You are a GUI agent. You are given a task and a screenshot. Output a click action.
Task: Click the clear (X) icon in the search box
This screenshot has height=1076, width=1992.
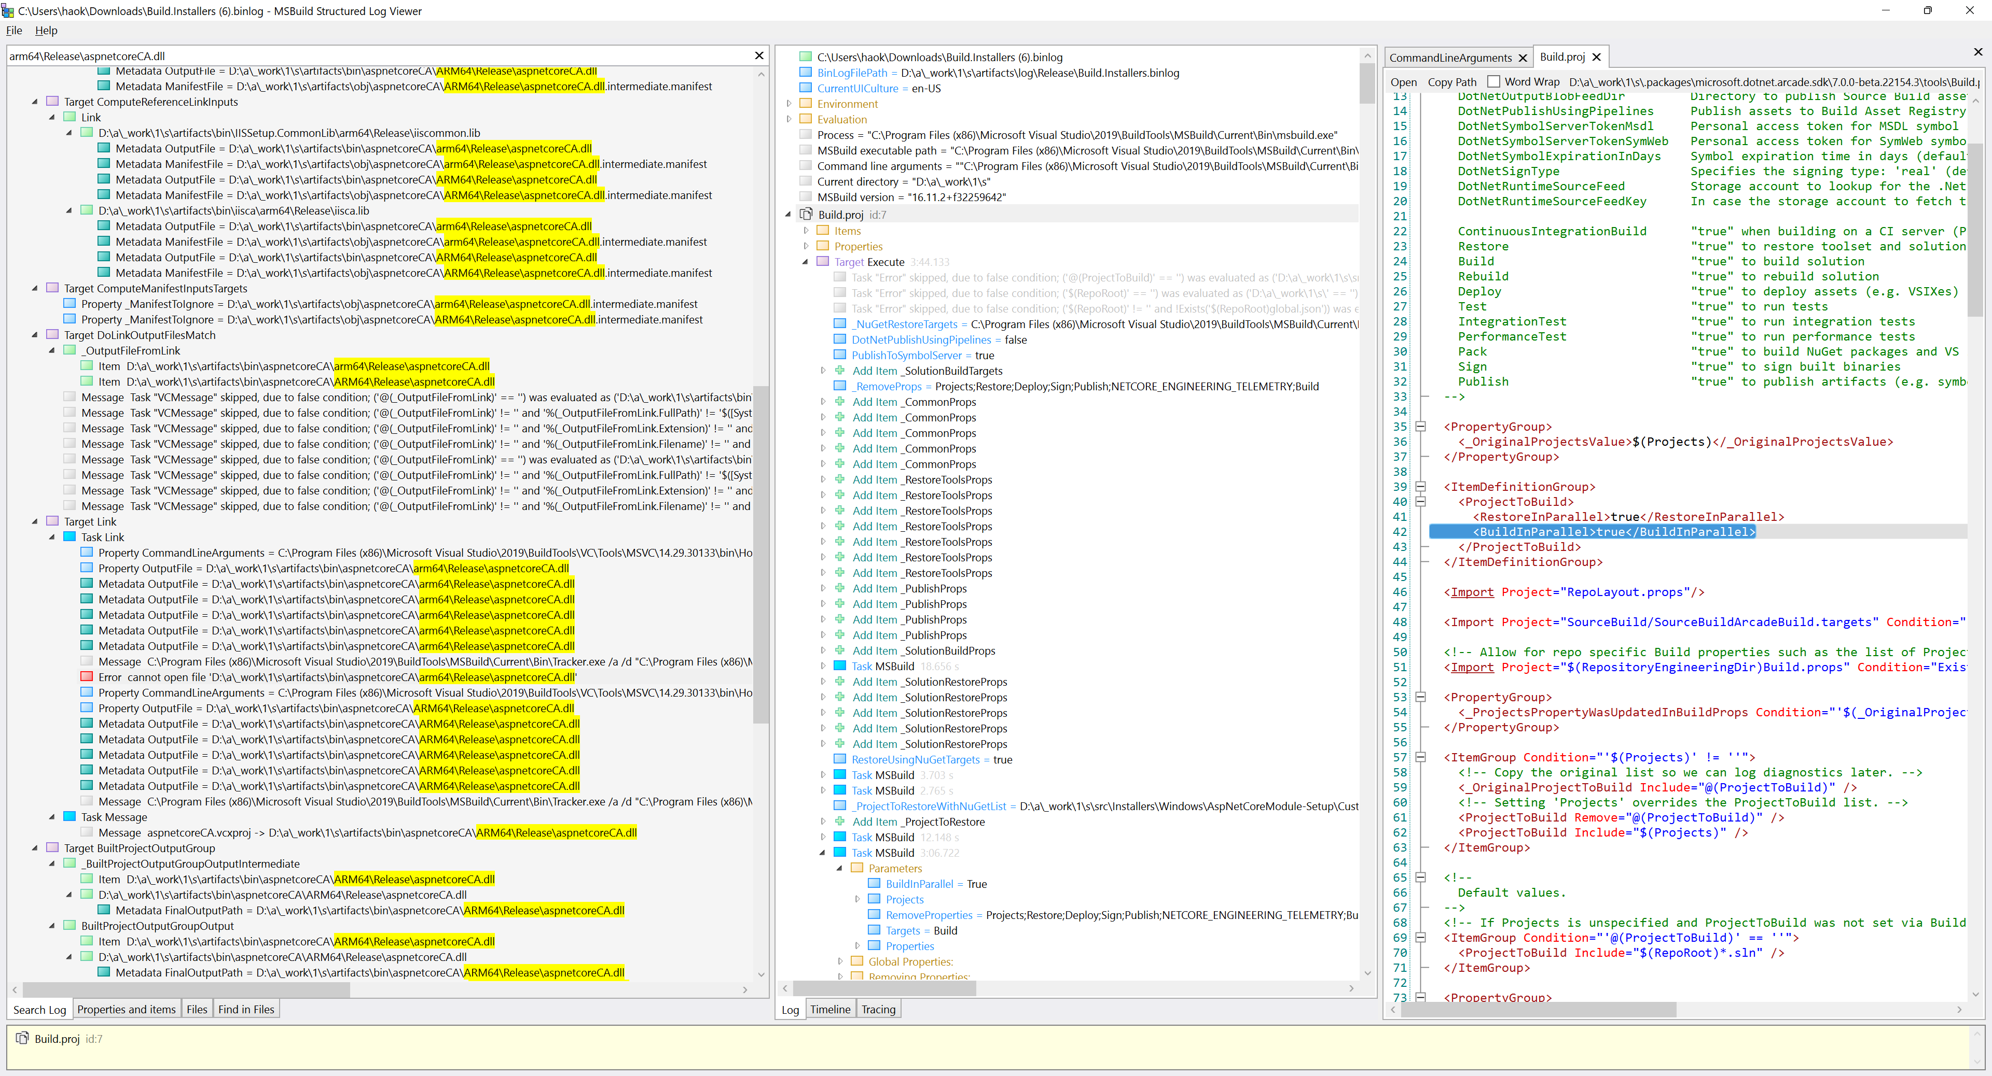coord(758,55)
